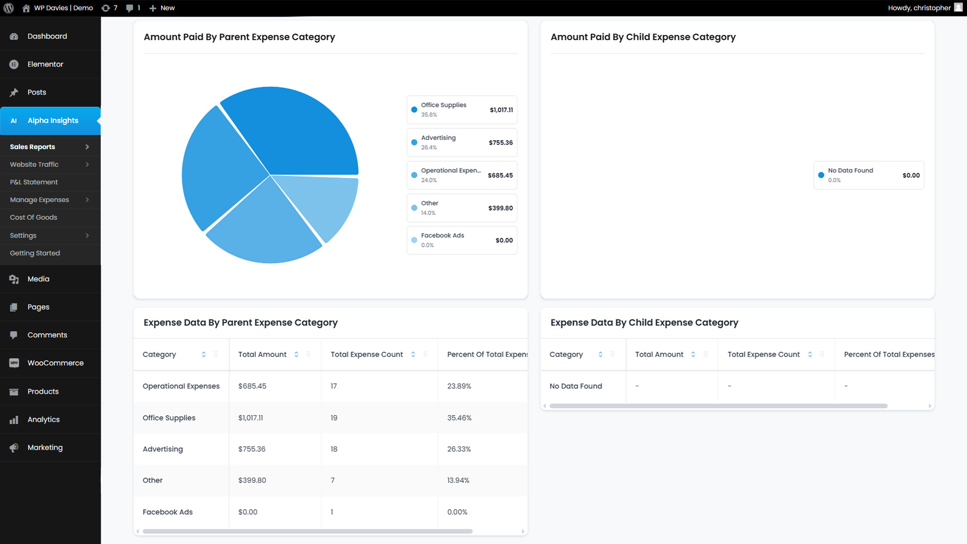Click the WordPress logo icon
This screenshot has height=544, width=967.
coord(9,8)
